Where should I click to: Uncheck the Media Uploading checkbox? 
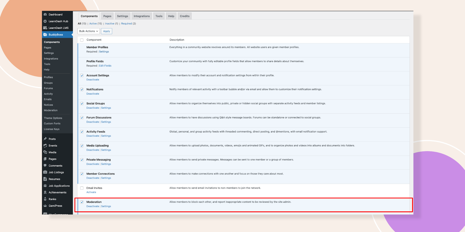[82, 146]
